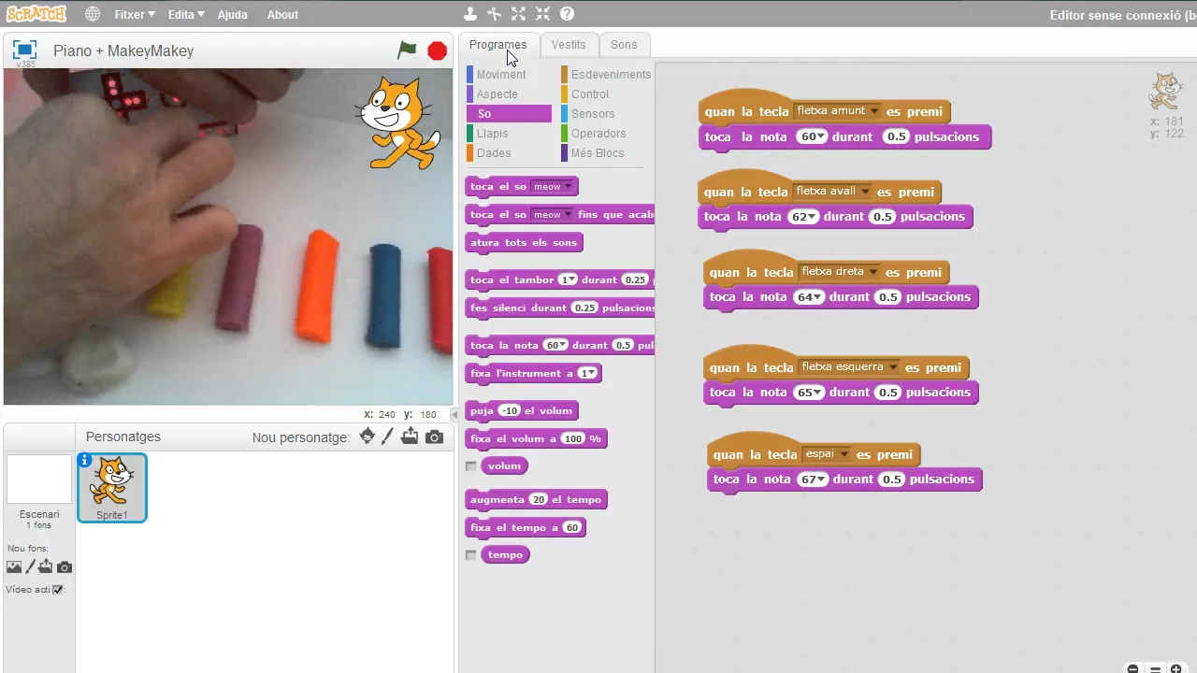
Task: Click the block help question icon
Action: pos(567,14)
